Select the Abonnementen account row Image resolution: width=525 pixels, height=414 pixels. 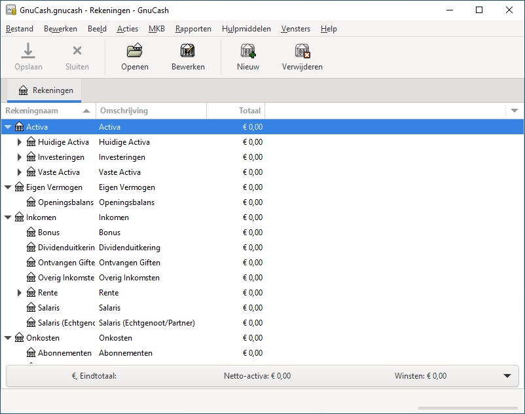[65, 353]
